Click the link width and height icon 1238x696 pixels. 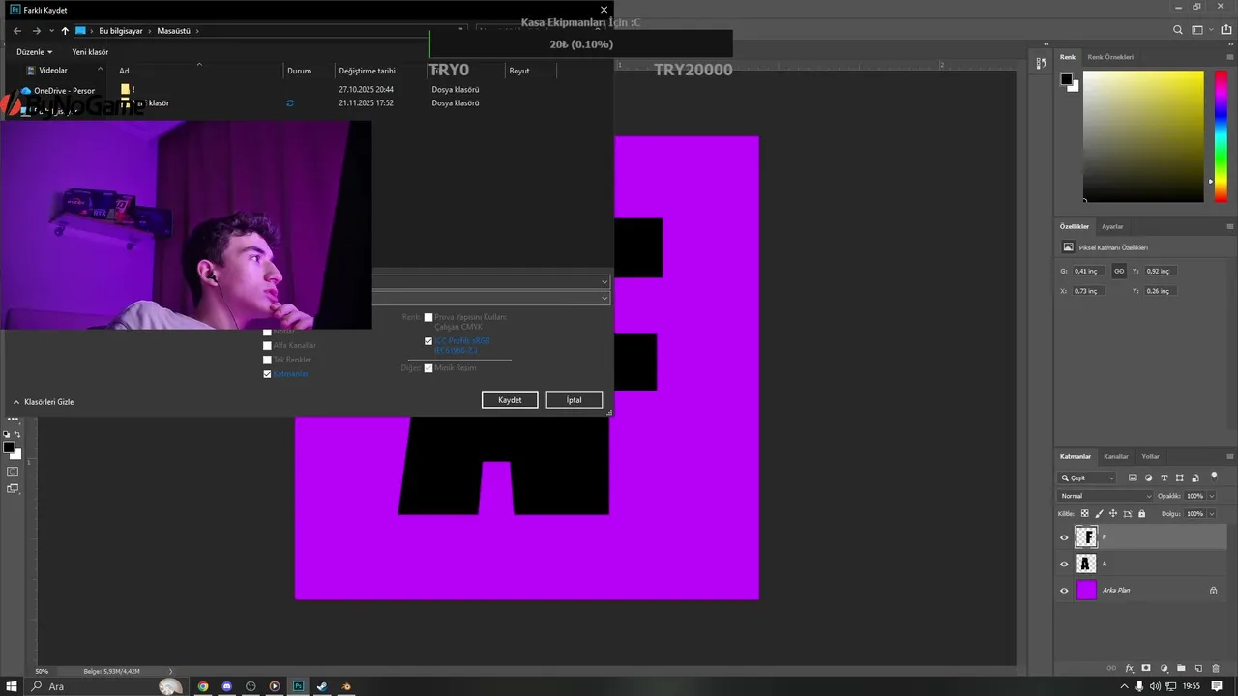1119,271
